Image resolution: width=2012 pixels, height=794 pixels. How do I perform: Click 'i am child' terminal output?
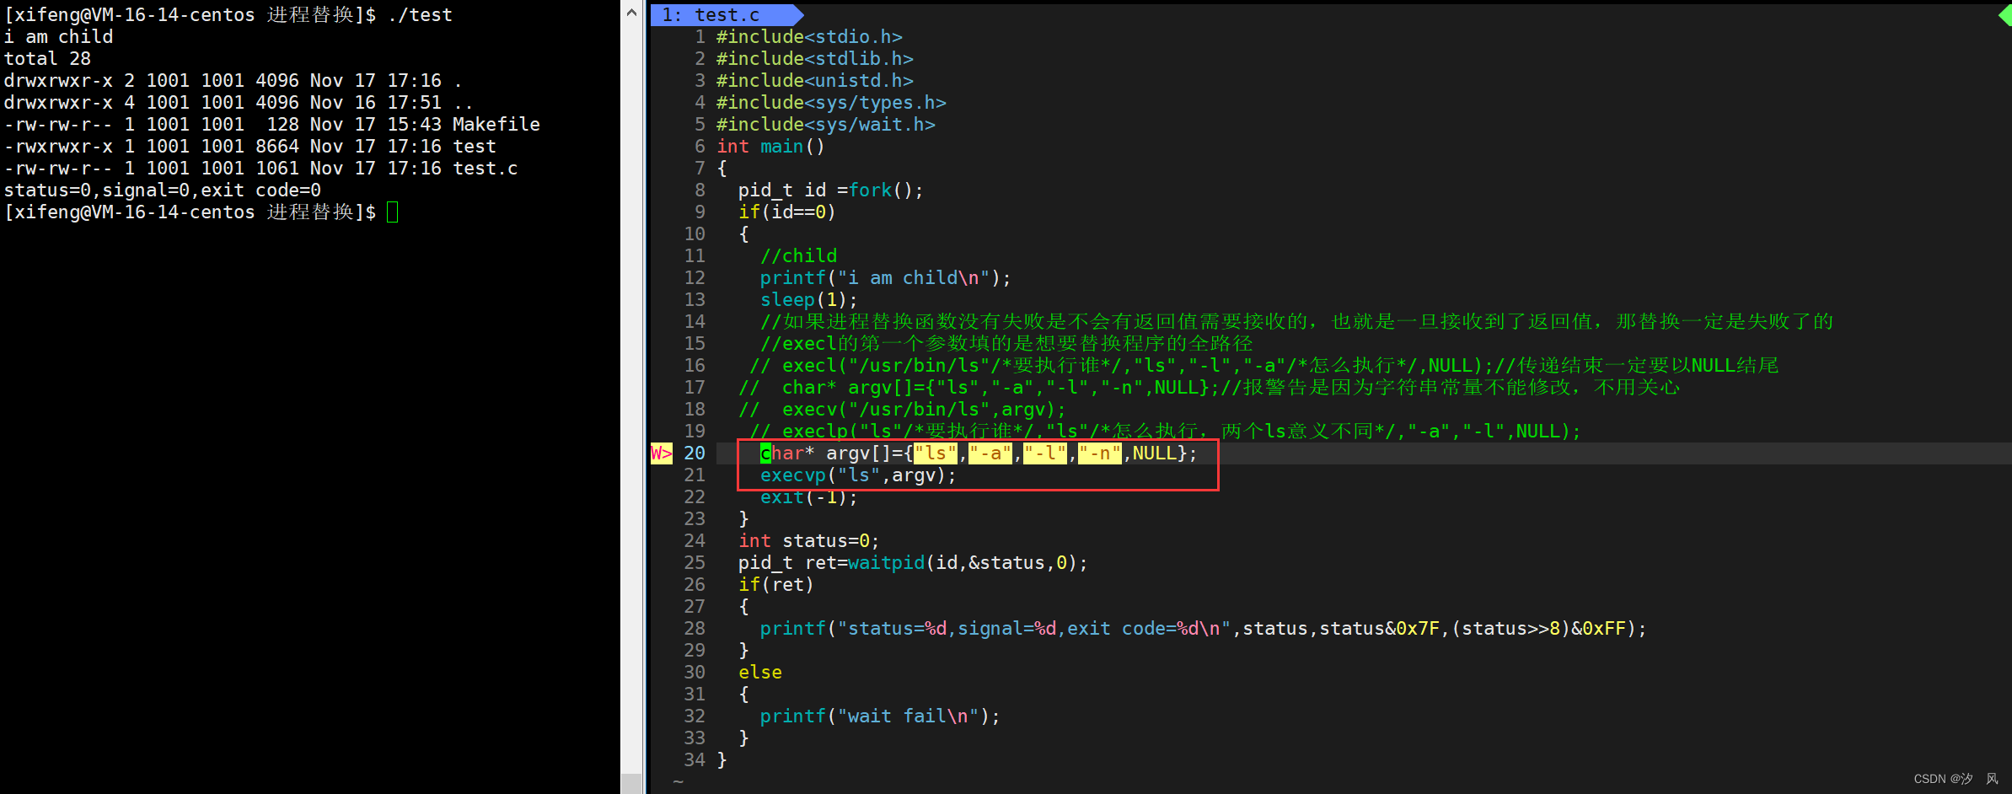[58, 37]
